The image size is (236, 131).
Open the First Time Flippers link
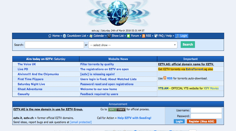point(30,79)
